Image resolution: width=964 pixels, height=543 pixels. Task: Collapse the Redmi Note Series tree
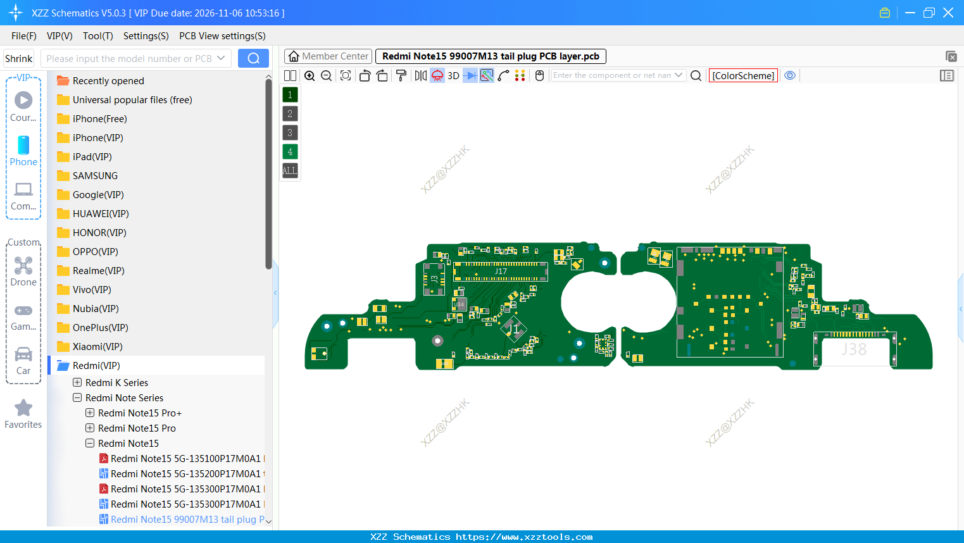pos(77,397)
